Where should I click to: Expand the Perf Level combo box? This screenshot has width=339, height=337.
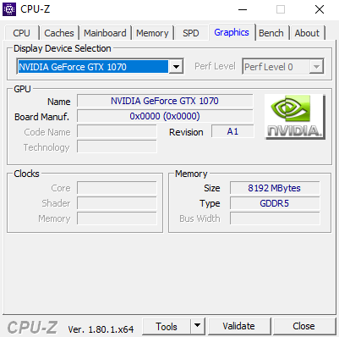(x=282, y=67)
